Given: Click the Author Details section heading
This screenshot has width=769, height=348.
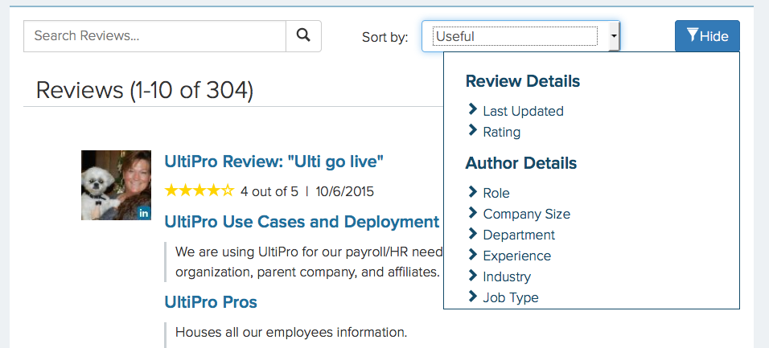Looking at the screenshot, I should 520,163.
